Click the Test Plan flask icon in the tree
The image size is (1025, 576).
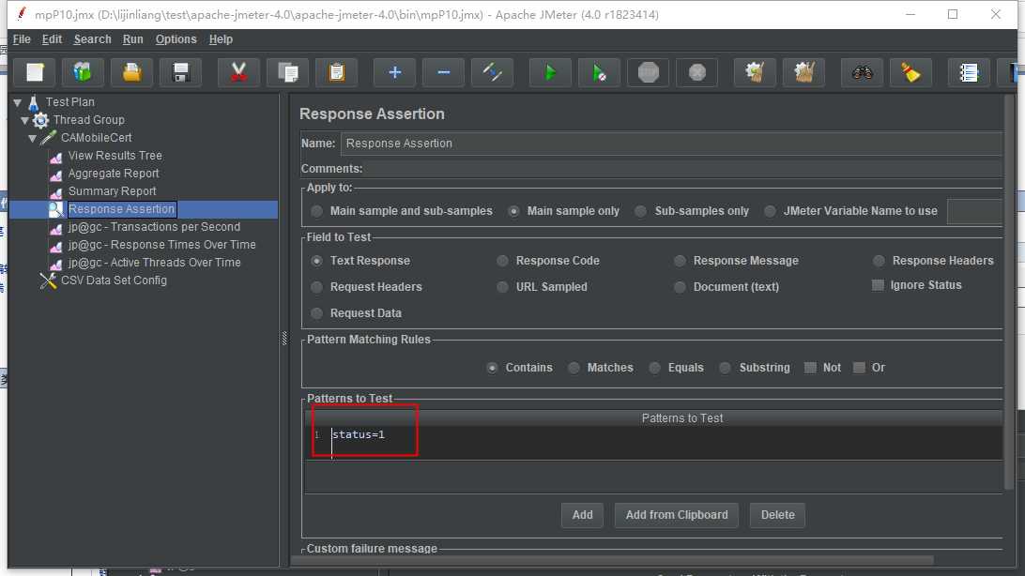[34, 102]
